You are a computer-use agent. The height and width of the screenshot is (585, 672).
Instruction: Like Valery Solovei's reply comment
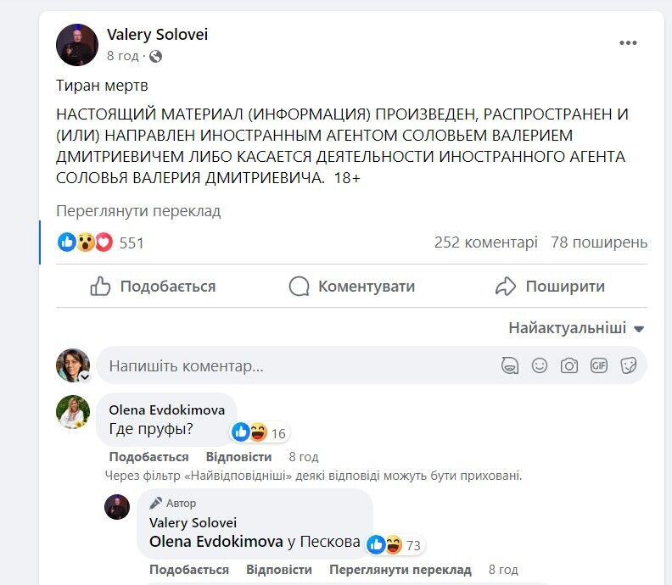coord(188,570)
